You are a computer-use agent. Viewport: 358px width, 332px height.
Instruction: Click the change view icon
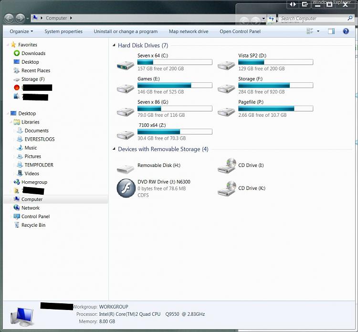pos(310,31)
